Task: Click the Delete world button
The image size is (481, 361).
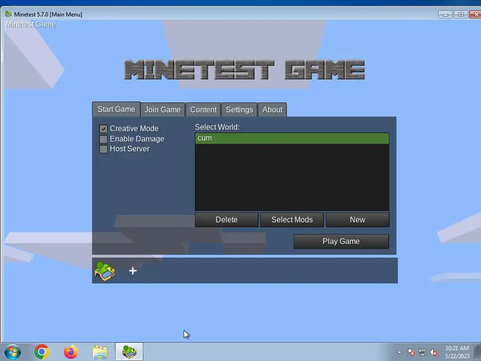Action: coord(226,220)
